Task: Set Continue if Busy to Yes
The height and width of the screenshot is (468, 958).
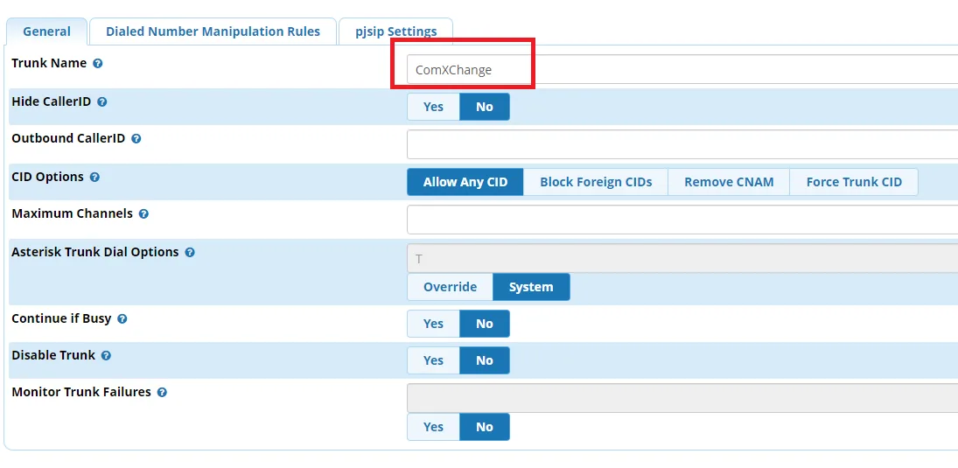Action: pyautogui.click(x=433, y=323)
